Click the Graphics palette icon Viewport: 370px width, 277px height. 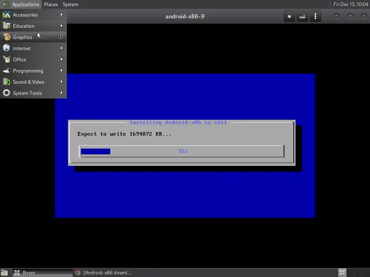[x=7, y=37]
